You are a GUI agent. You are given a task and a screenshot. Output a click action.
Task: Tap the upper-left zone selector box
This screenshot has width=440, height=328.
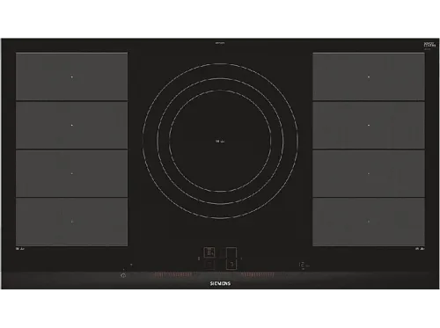pos(209,252)
